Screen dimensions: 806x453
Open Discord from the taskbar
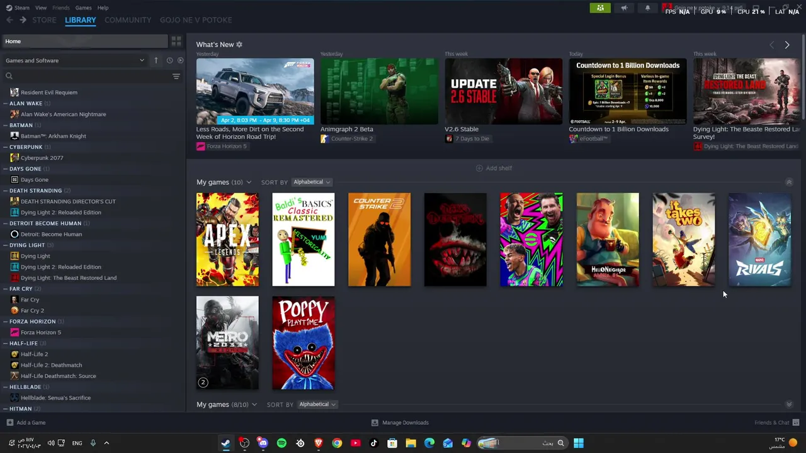pyautogui.click(x=263, y=443)
